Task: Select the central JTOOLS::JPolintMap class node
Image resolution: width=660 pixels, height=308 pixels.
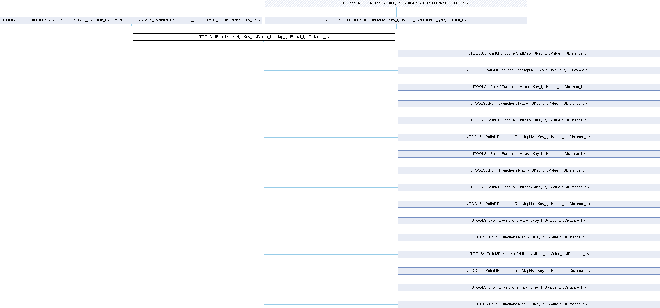Action: coord(263,37)
